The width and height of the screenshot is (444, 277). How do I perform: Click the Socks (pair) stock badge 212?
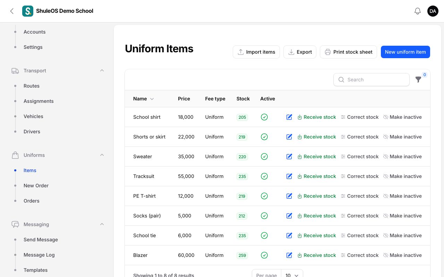tap(242, 216)
